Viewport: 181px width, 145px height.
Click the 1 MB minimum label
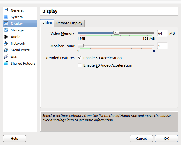tap(81, 38)
